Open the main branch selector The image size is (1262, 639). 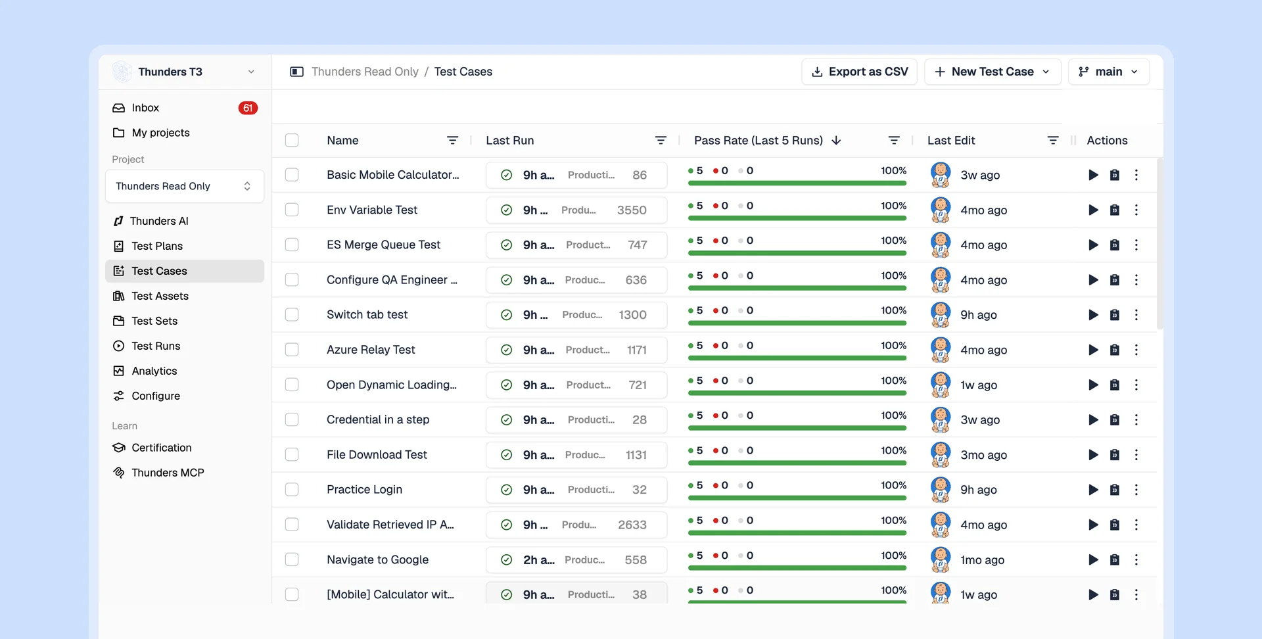[1109, 72]
